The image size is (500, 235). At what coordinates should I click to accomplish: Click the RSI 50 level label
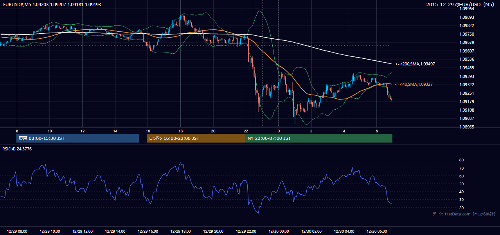click(461, 184)
